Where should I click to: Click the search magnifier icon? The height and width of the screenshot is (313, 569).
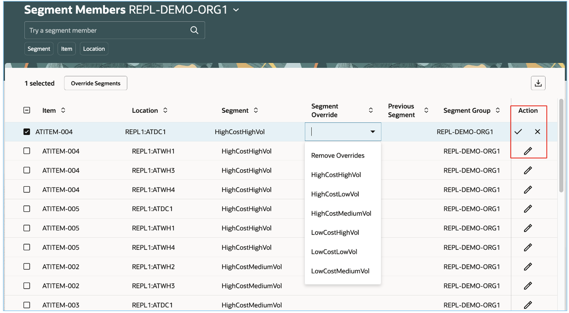pos(194,30)
